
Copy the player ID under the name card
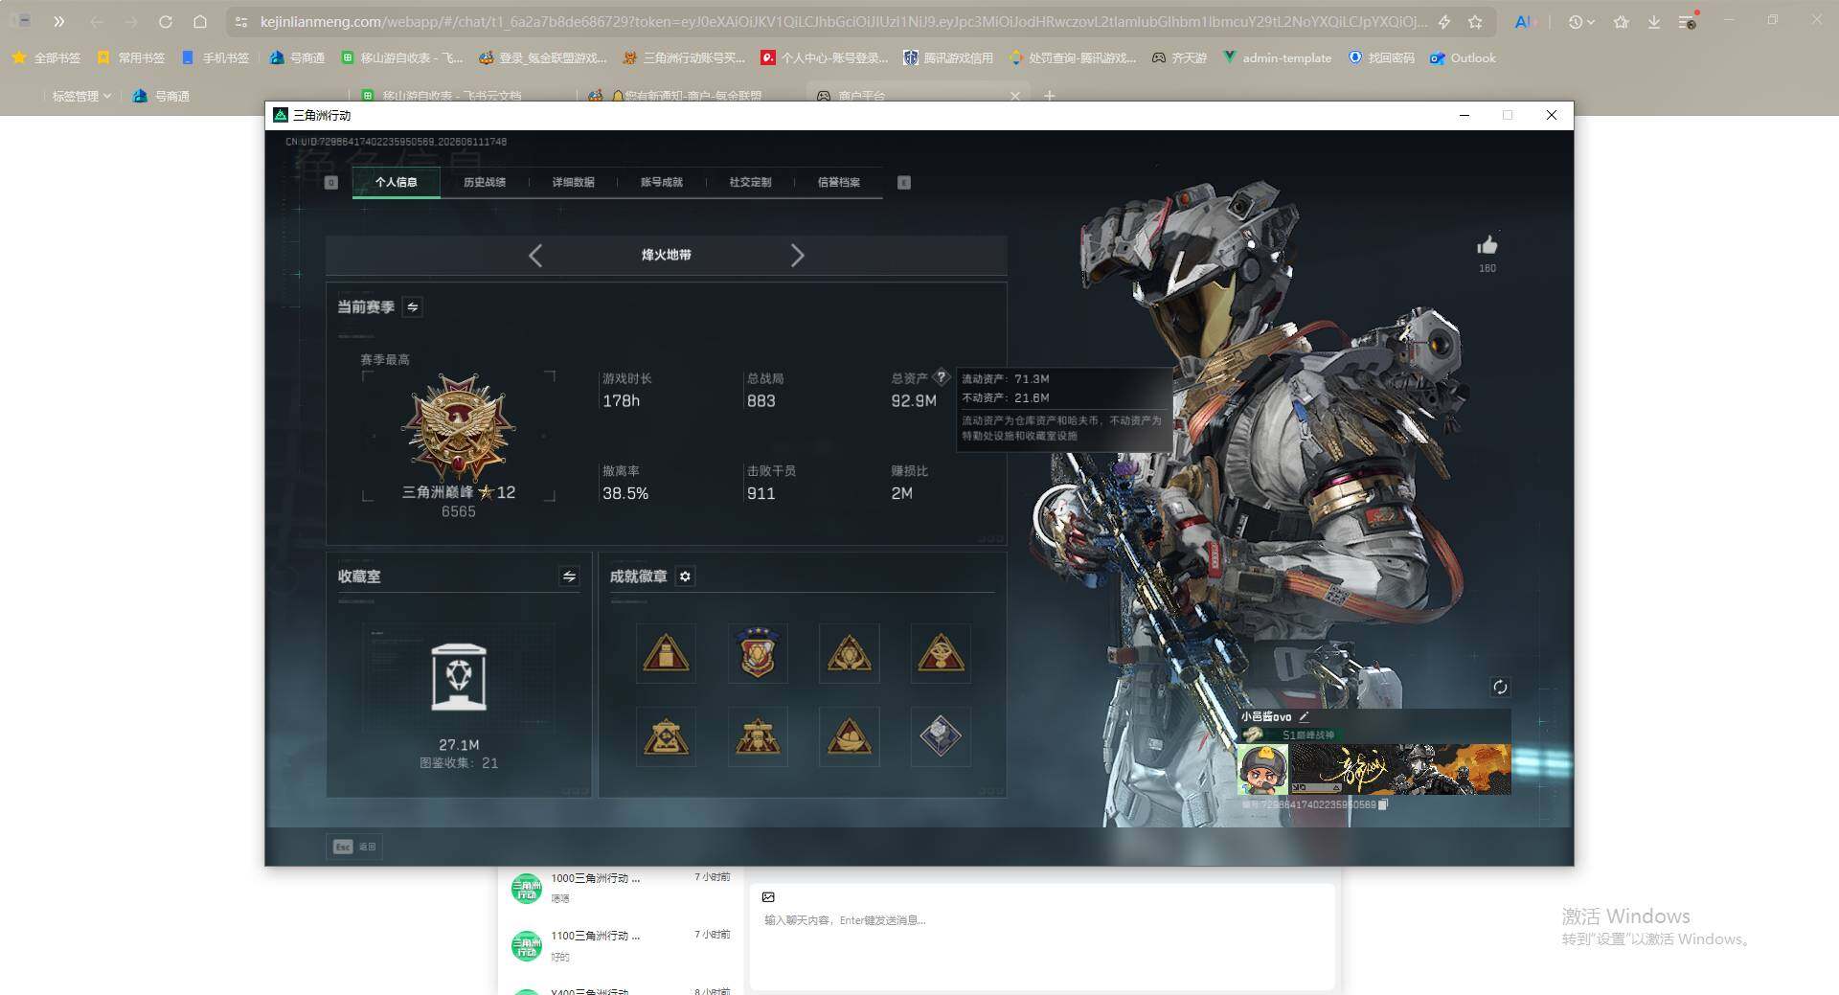point(1383,804)
